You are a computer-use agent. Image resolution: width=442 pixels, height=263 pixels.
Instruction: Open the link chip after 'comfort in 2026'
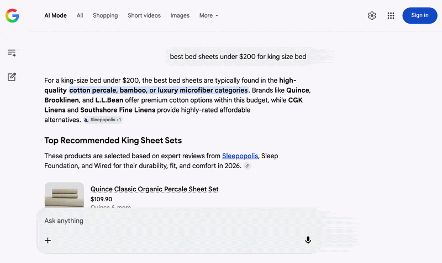(x=247, y=165)
